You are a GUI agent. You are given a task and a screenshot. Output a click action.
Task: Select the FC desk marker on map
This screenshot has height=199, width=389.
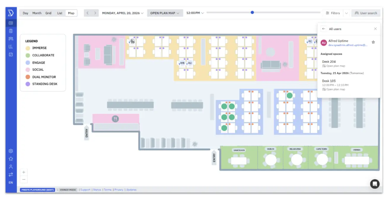click(x=310, y=41)
